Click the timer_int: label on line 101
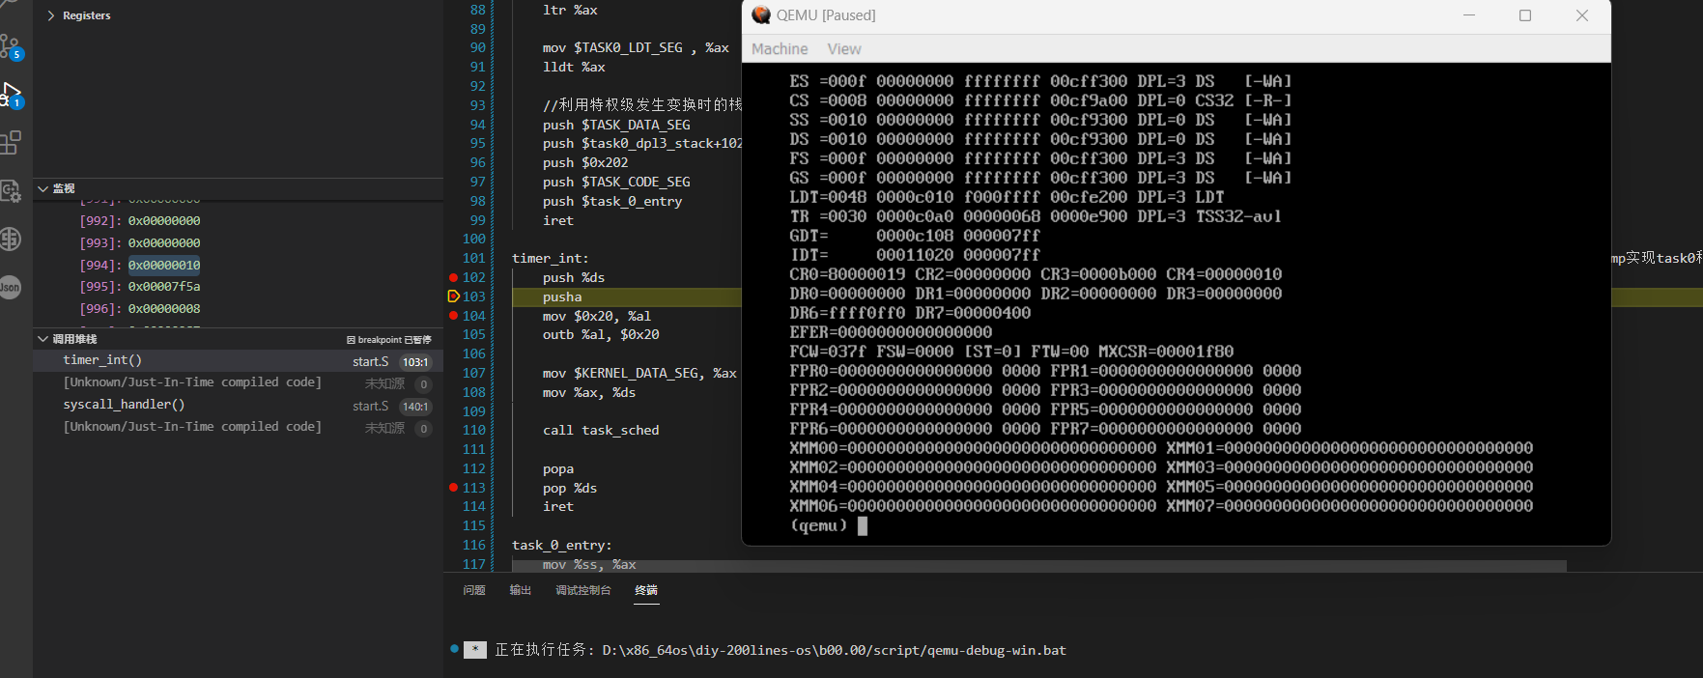The width and height of the screenshot is (1703, 678). (551, 258)
